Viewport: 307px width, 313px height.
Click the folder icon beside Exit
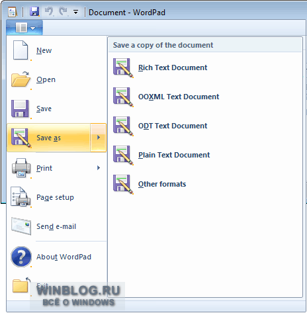pos(21,285)
